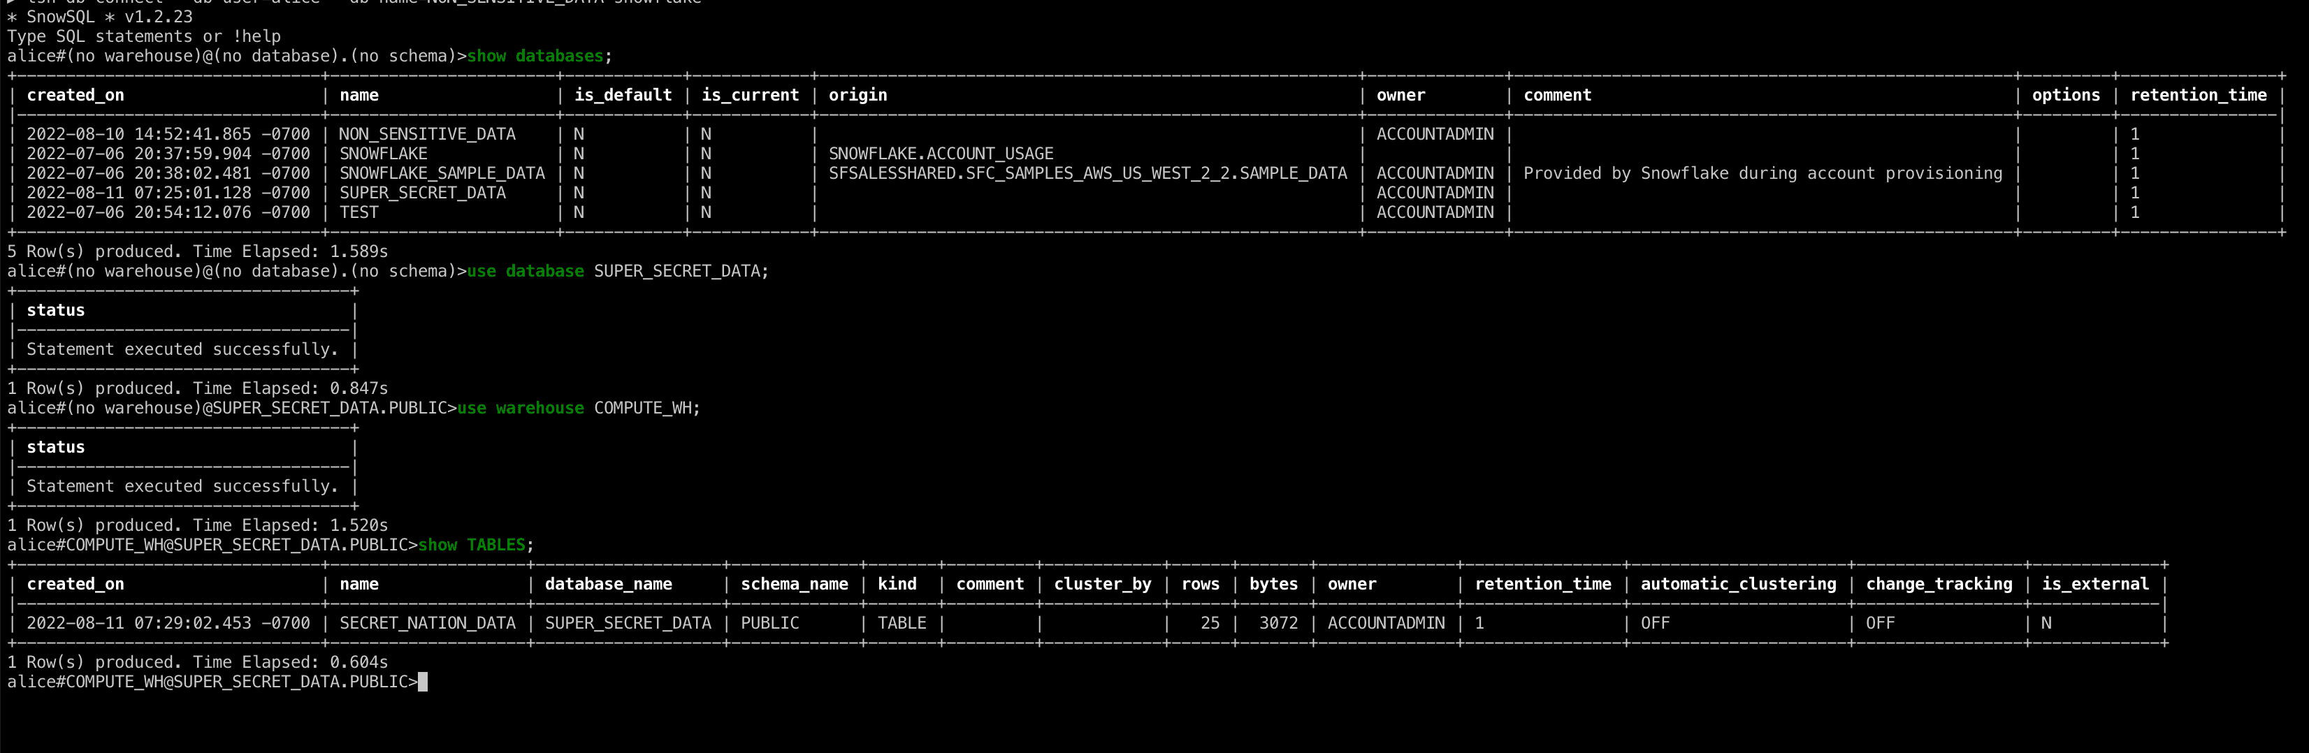Click the 'is_current' column header

(751, 95)
